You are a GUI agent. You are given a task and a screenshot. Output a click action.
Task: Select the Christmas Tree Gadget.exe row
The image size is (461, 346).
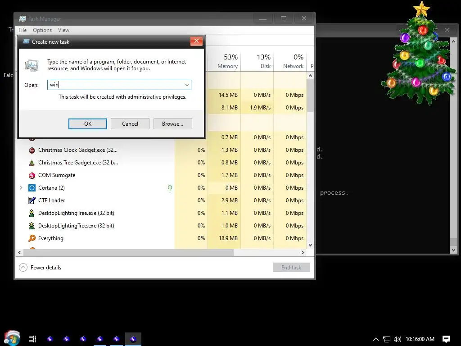click(x=161, y=163)
